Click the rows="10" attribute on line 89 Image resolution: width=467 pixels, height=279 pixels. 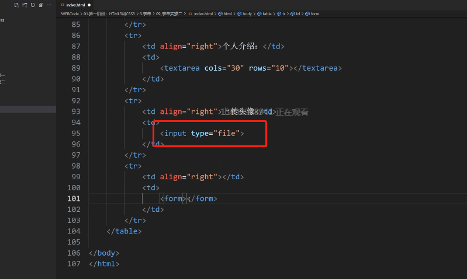point(269,68)
